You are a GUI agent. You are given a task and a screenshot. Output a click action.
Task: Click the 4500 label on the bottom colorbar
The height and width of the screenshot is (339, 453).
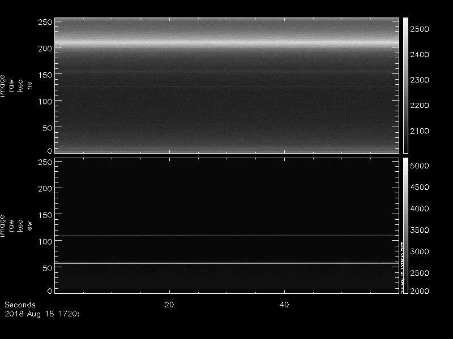point(420,187)
